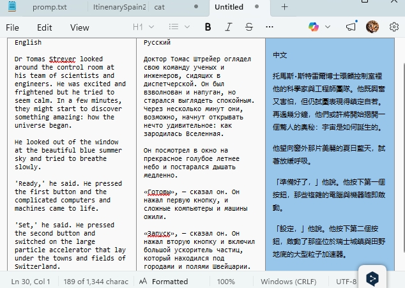Click the 'He looked out of the window' line
405x288 pixels.
pos(66,142)
